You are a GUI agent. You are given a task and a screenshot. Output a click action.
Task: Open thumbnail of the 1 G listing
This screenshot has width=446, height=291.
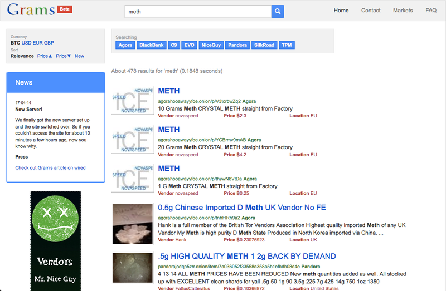coord(133,178)
